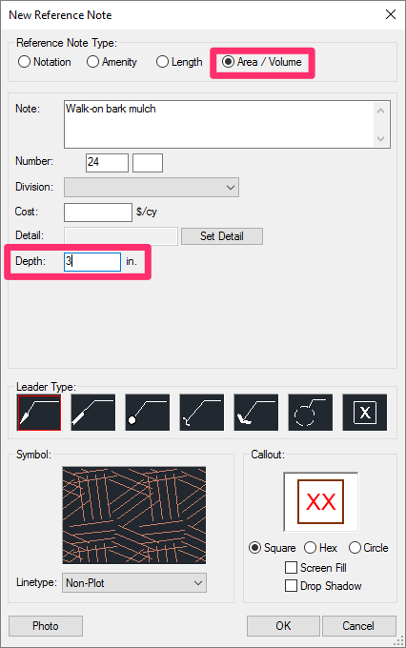Confirm with the OK button
The width and height of the screenshot is (406, 648).
(283, 626)
